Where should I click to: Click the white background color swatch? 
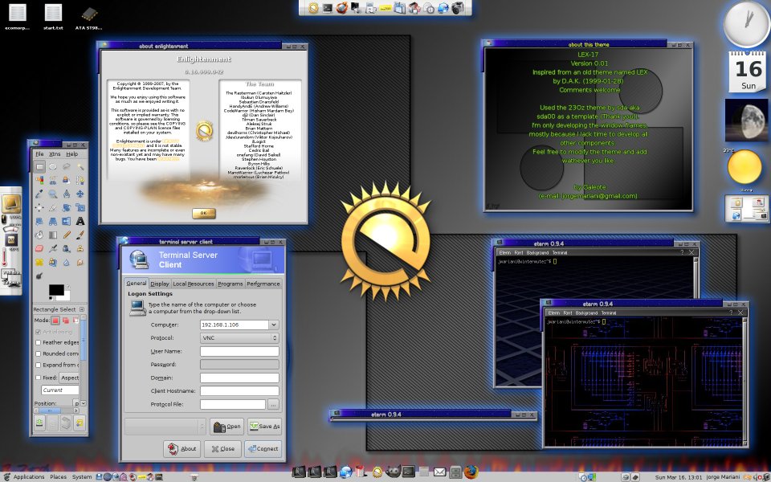coord(67,297)
